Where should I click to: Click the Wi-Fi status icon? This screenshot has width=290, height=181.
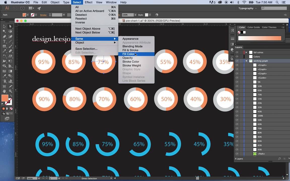pyautogui.click(x=244, y=3)
